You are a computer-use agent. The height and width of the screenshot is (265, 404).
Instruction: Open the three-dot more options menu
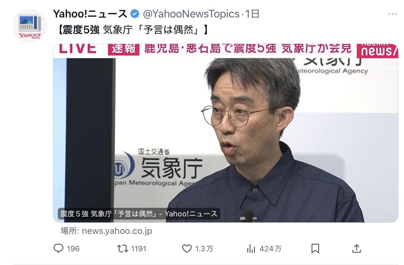coord(393,14)
